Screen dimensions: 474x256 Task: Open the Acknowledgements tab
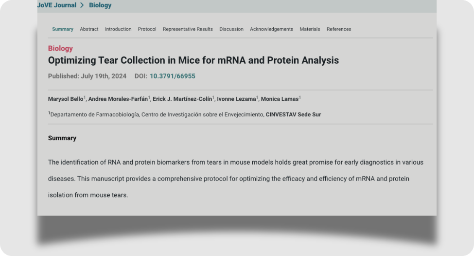click(x=271, y=29)
